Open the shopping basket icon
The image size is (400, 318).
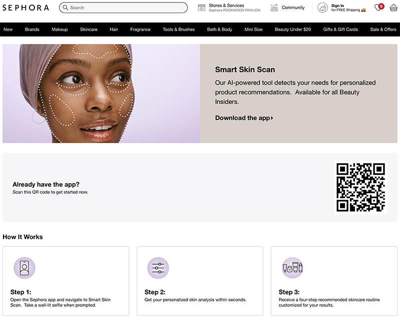click(393, 8)
